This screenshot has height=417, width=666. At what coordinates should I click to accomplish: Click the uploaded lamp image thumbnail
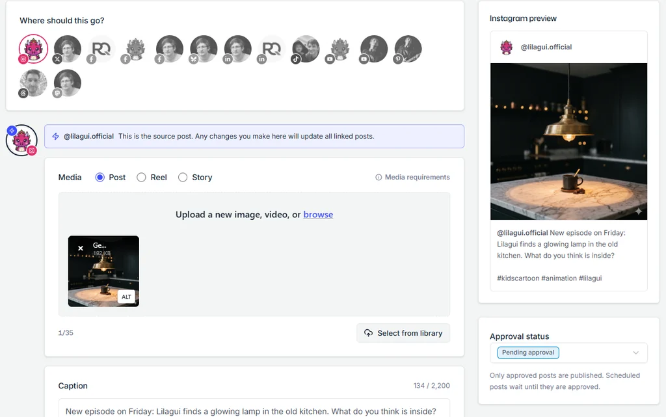coord(103,271)
